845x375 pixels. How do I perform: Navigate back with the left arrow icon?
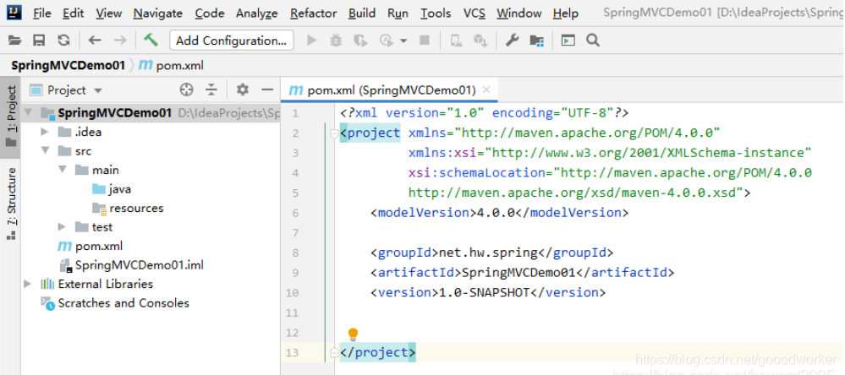click(x=95, y=41)
